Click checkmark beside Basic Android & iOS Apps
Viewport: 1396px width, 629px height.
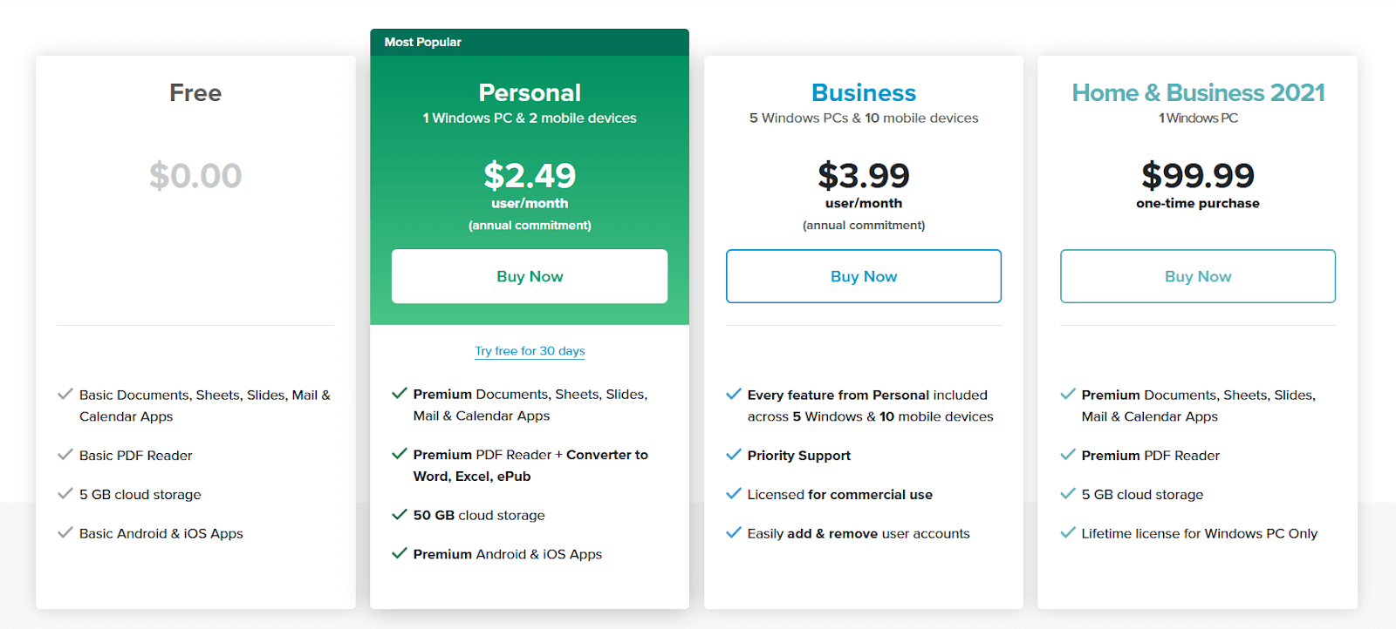click(65, 533)
